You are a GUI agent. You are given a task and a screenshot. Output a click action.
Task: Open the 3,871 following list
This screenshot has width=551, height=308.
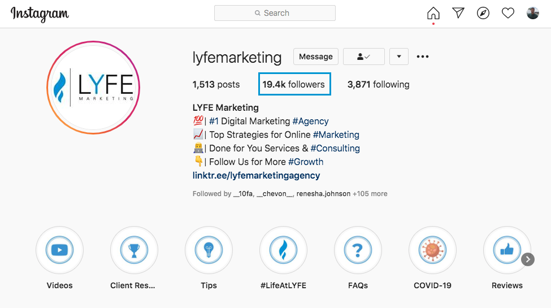point(379,84)
